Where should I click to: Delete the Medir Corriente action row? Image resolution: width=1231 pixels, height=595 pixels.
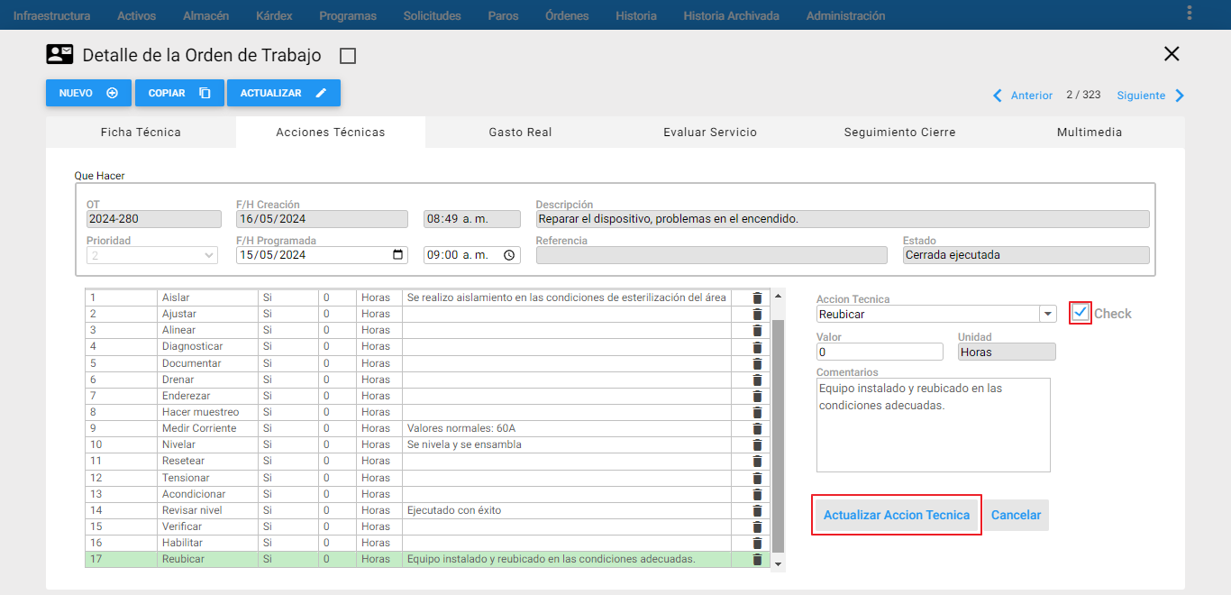coord(757,428)
